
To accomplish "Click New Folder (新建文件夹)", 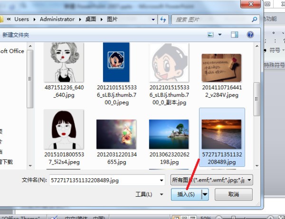I will coord(16,35).
